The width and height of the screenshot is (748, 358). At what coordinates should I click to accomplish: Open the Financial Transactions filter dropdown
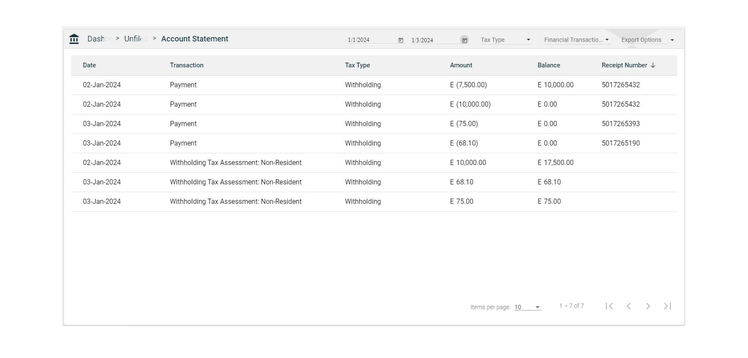tap(577, 40)
